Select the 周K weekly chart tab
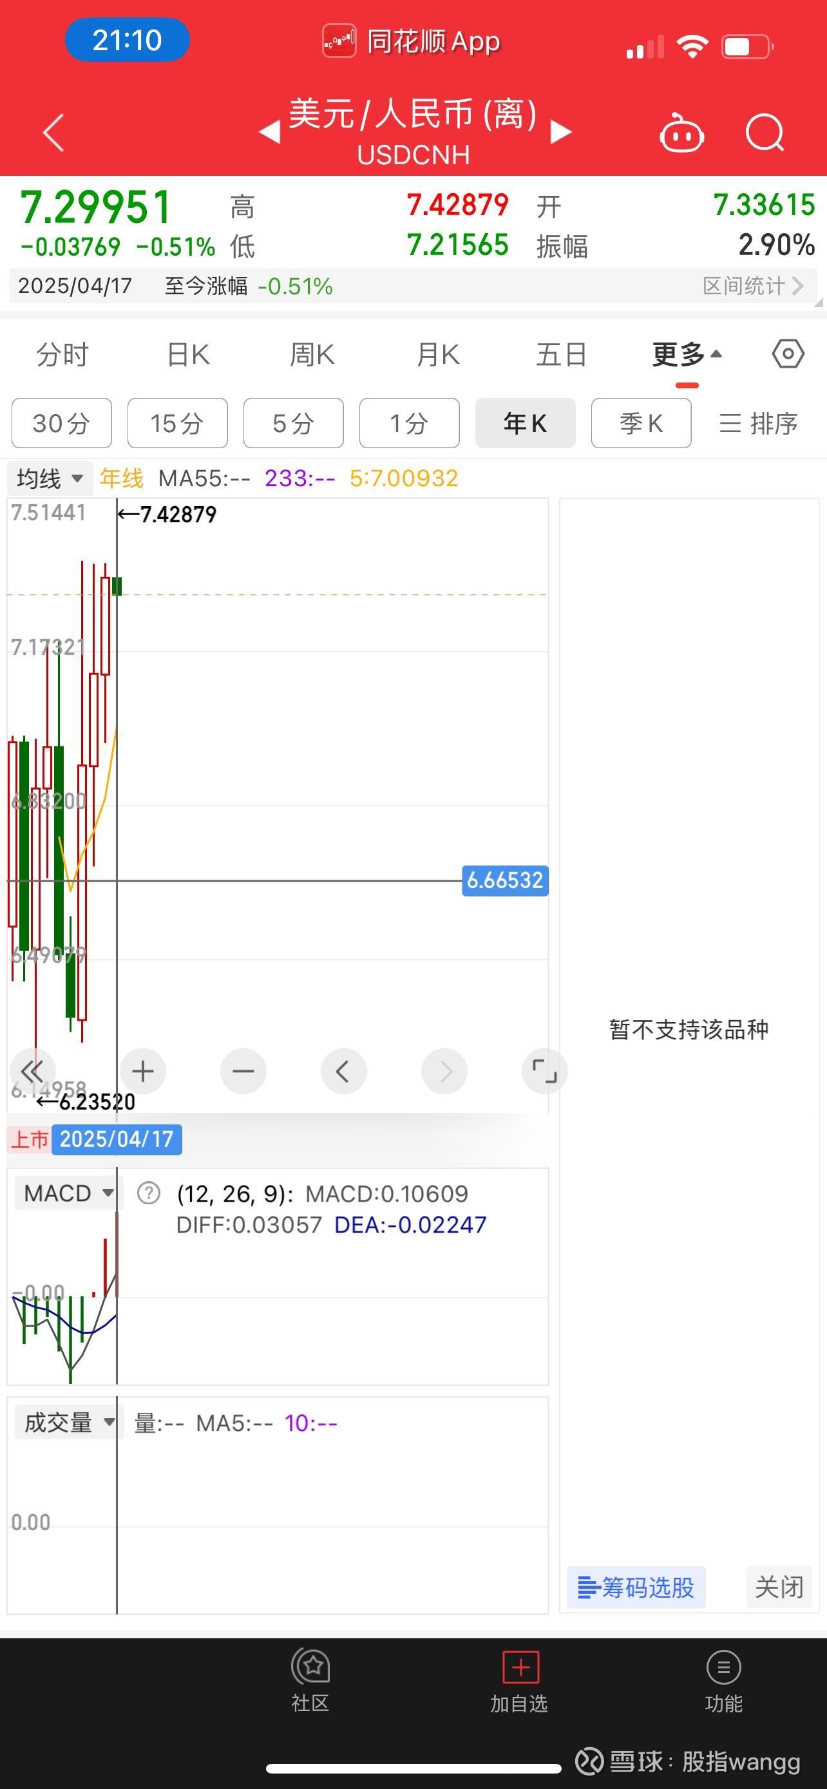 point(312,355)
